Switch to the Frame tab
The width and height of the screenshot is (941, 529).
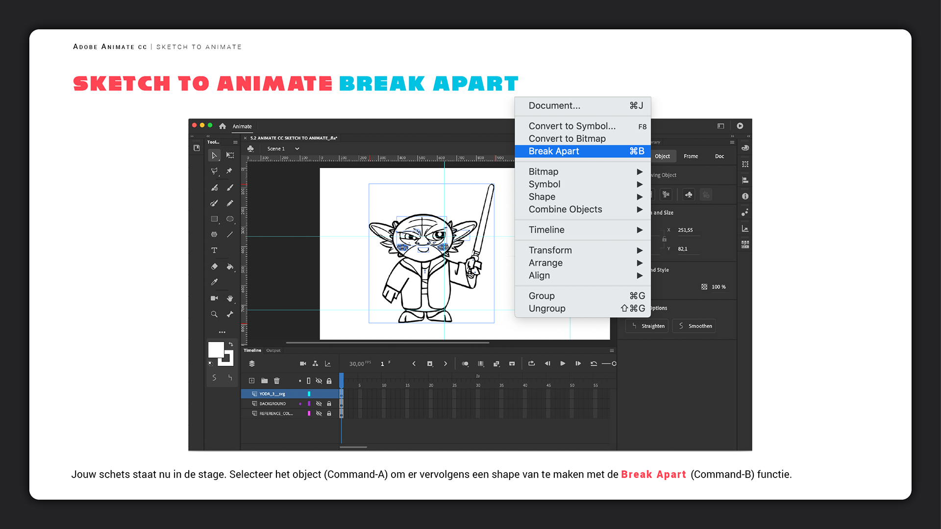coord(691,156)
